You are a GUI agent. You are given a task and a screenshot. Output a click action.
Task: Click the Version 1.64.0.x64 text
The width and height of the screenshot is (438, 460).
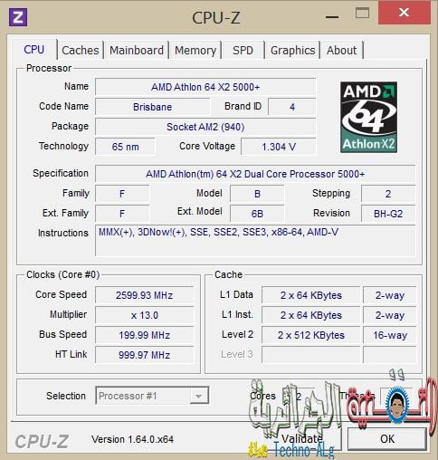tap(132, 439)
